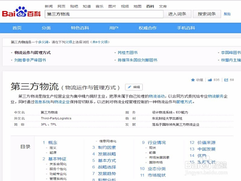
Task: Open the 贴吧 top navigation link
Action: (x=74, y=6)
